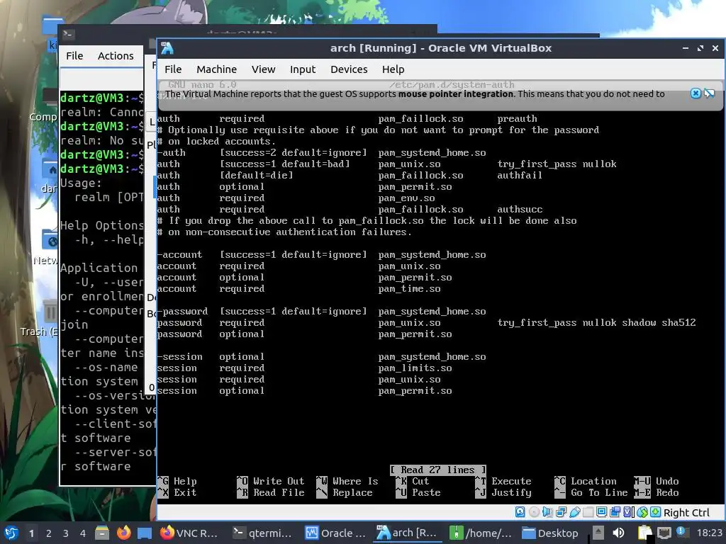Click the 'Read 27 lines' status message

pyautogui.click(x=438, y=470)
